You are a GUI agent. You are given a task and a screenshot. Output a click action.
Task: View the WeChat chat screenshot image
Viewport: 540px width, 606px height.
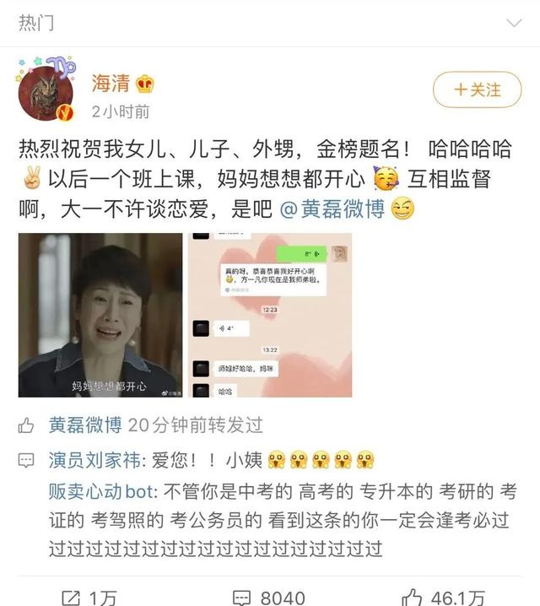tap(270, 315)
